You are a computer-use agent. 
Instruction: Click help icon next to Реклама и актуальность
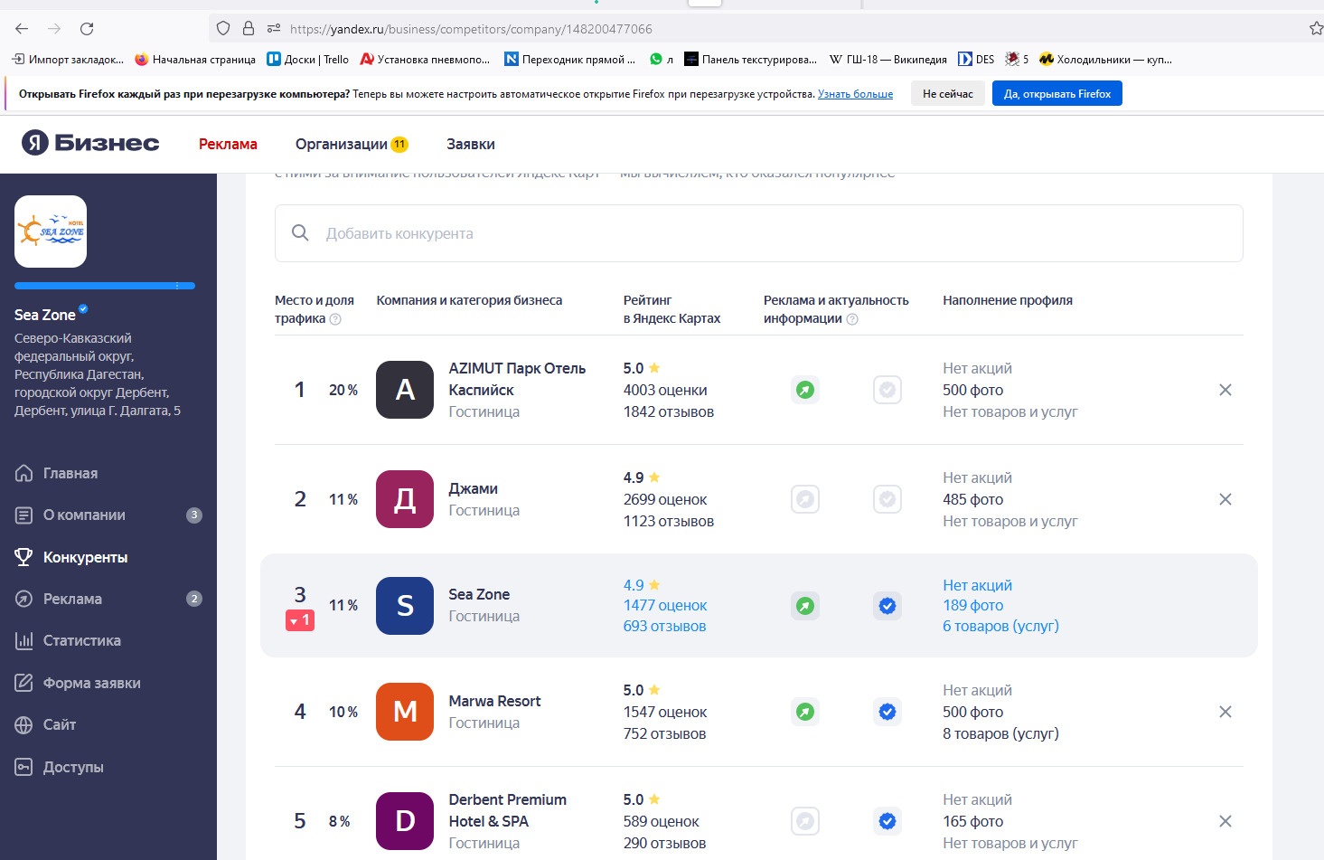pos(852,319)
